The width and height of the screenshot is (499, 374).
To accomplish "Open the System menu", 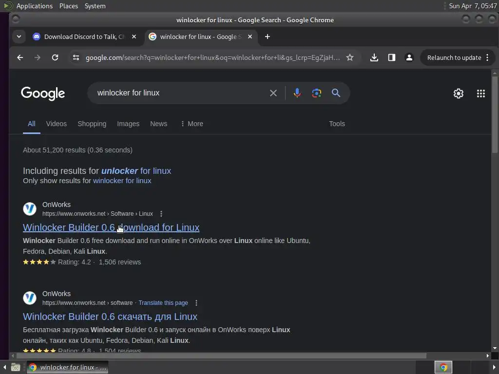I will (95, 6).
